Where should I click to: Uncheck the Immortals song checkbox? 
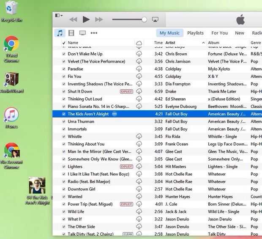(64, 129)
